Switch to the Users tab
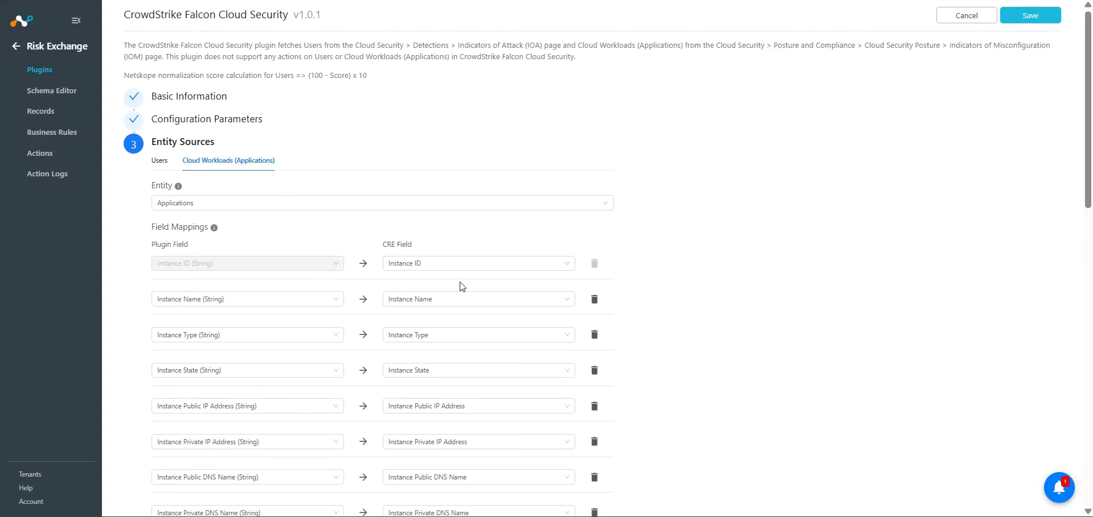 (x=159, y=160)
